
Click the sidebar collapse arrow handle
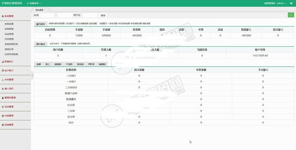coord(32,75)
